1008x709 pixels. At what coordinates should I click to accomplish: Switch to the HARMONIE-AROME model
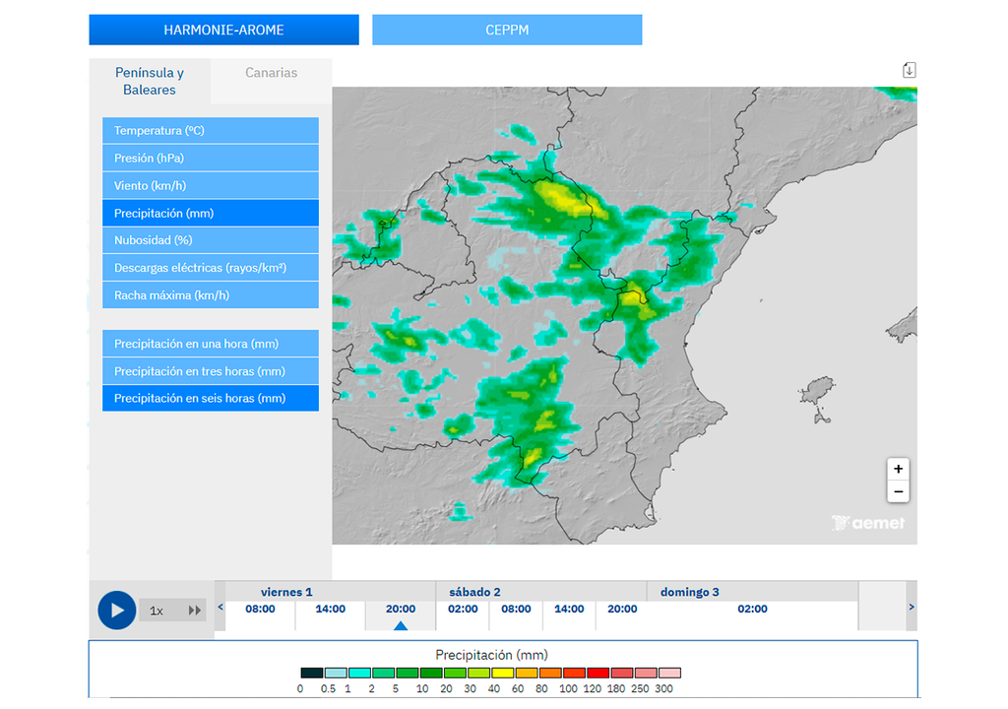pos(223,30)
